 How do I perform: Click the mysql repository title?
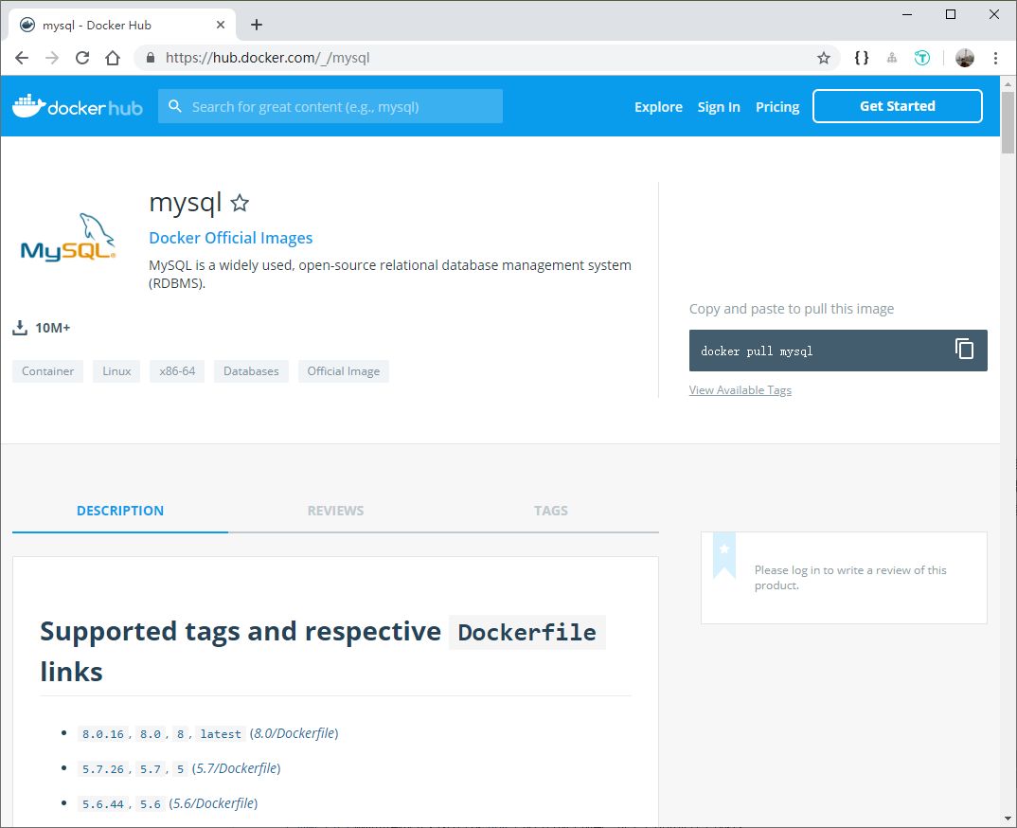[x=186, y=203]
